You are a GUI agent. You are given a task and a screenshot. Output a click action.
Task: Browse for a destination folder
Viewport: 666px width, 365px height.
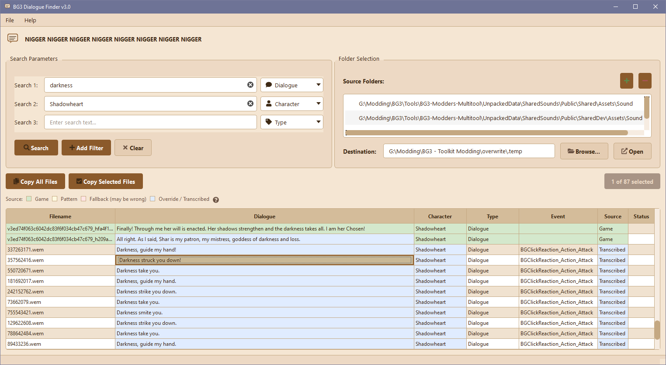[x=584, y=151]
